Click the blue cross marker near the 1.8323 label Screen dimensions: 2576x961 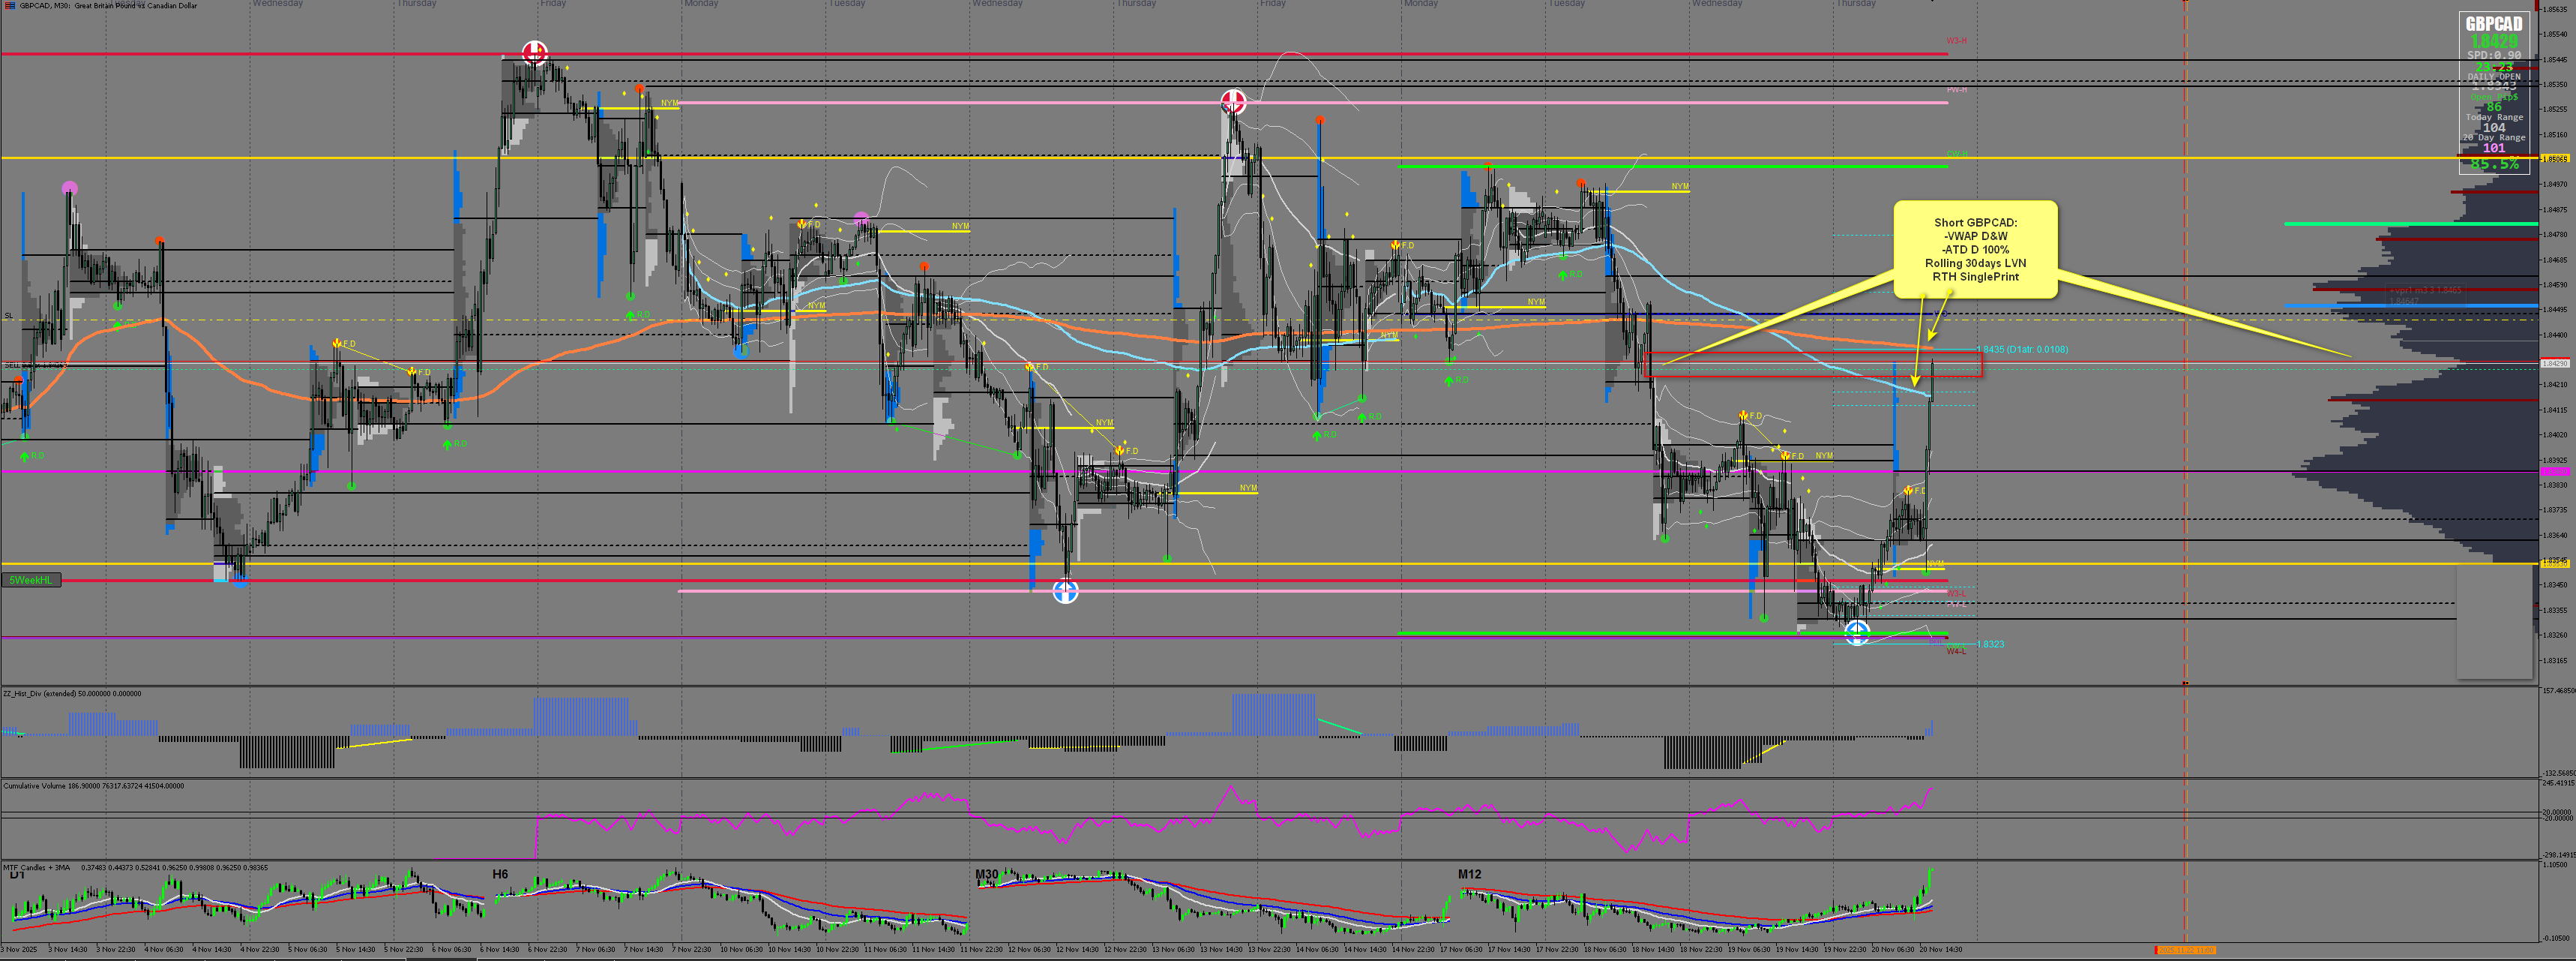coord(1856,632)
